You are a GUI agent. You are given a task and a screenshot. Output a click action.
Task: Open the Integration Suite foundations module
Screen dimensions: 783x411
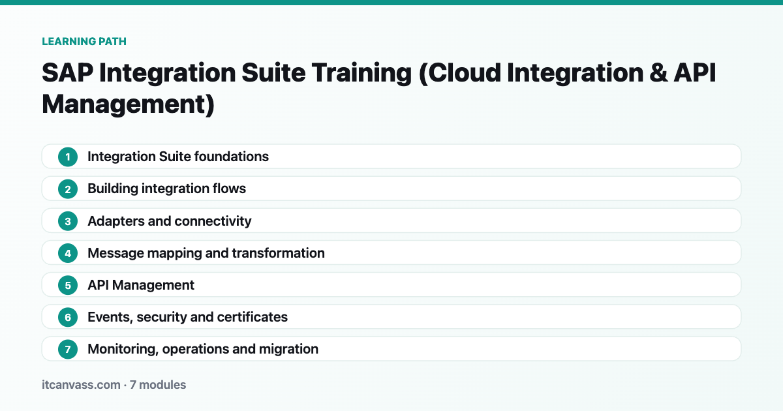click(x=391, y=157)
